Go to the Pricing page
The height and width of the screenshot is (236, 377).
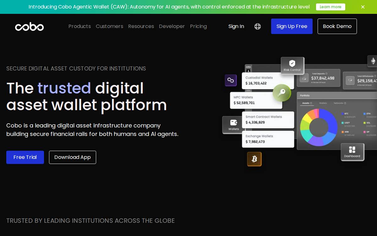[x=199, y=26]
